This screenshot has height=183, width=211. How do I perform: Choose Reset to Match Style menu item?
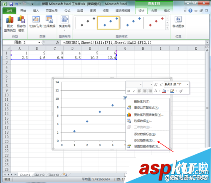[147, 108]
